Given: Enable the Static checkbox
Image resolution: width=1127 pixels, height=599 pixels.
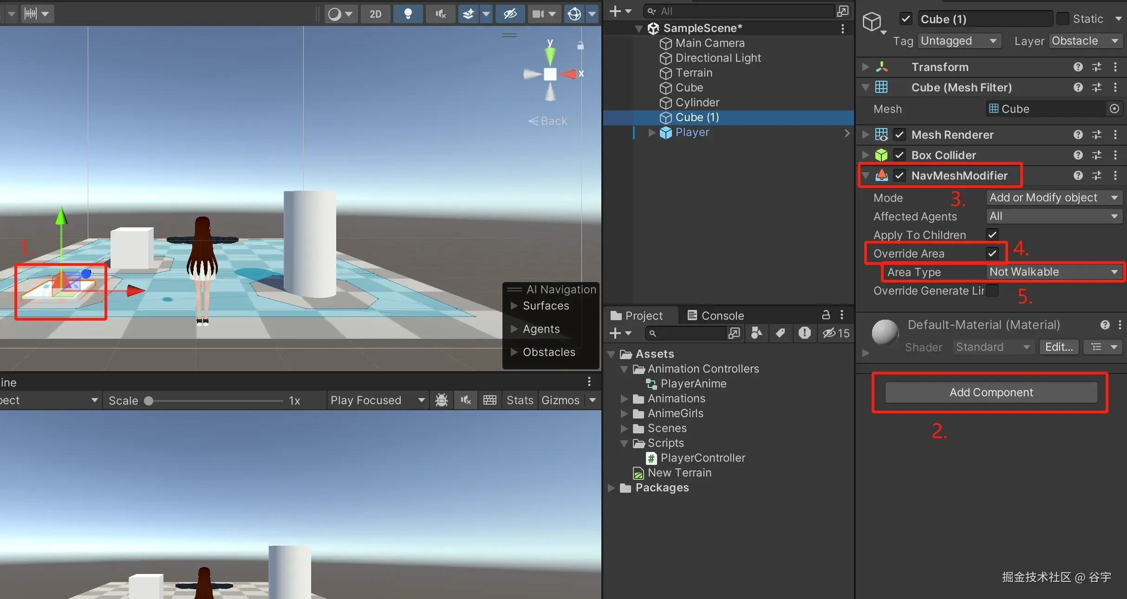Looking at the screenshot, I should coord(1062,19).
